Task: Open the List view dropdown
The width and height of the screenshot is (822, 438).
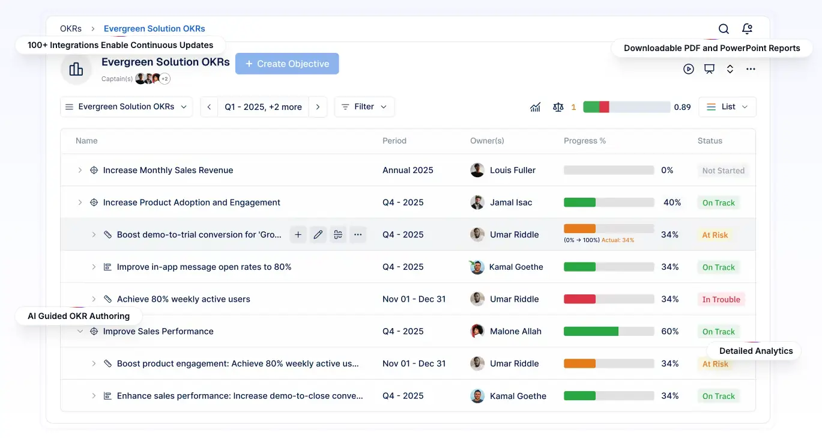Action: click(x=727, y=107)
